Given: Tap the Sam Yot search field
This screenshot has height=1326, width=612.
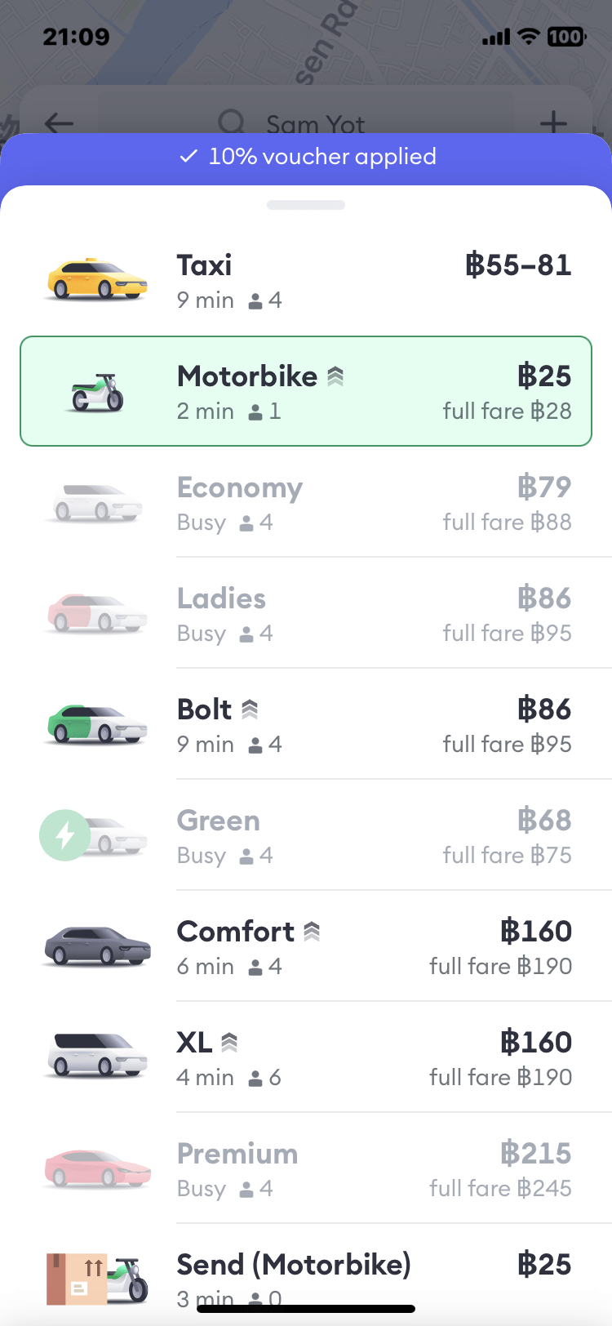Looking at the screenshot, I should tap(315, 124).
